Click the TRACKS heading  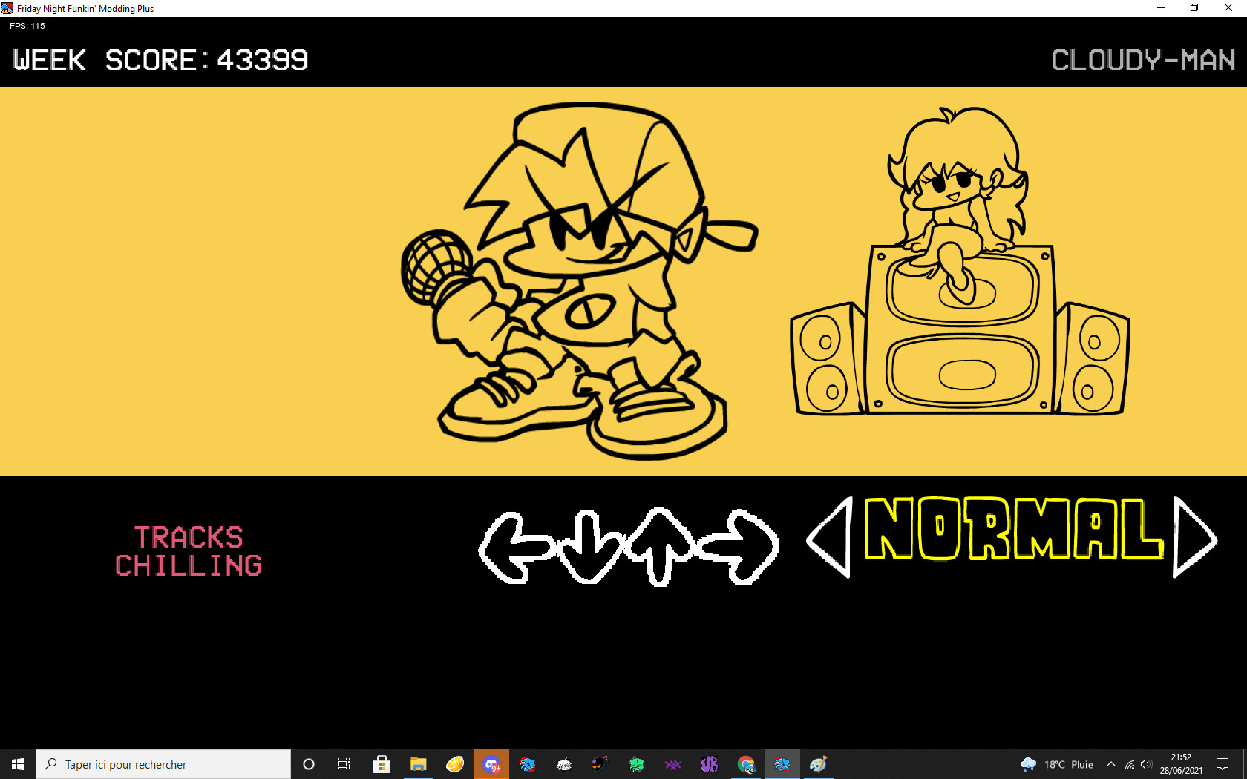[189, 537]
